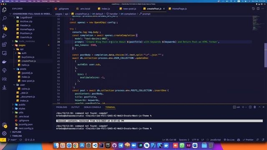
Task: Expand the public folder
Action: tap(13, 105)
